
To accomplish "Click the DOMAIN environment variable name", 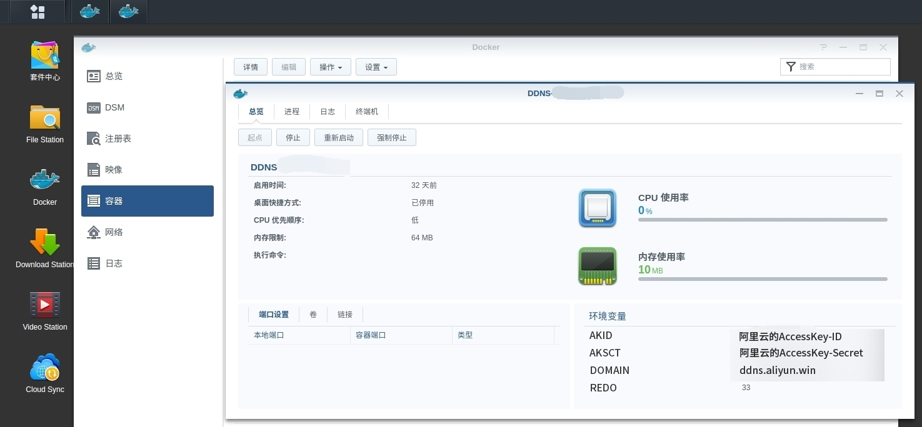I will click(609, 370).
